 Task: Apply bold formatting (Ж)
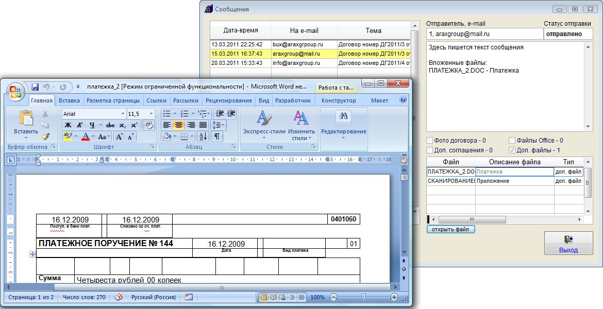(68, 125)
